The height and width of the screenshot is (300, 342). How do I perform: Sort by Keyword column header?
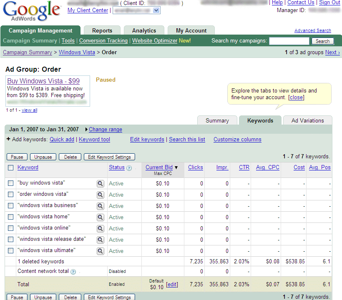pyautogui.click(x=28, y=167)
